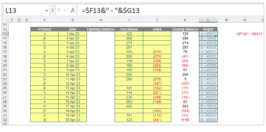Image resolution: width=266 pixels, height=132 pixels.
Task: Click the Opening Balance header cell
Action: 101,29
